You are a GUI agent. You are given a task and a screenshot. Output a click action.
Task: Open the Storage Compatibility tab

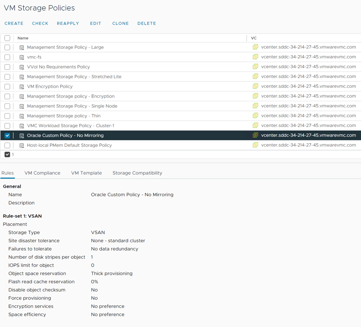click(x=137, y=173)
